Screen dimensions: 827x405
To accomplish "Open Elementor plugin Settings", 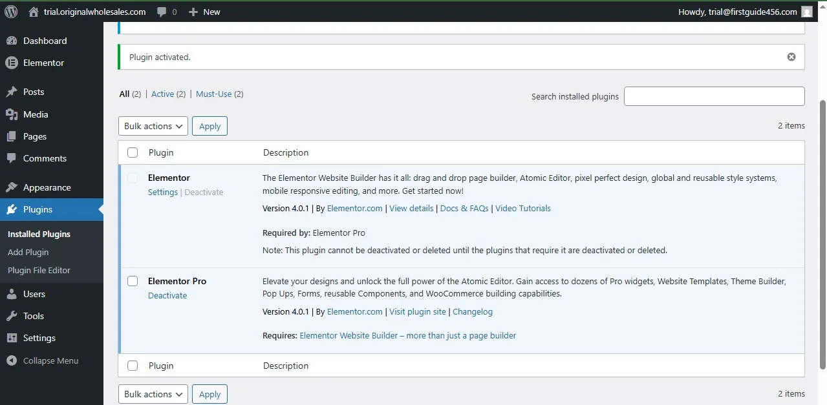I will [x=162, y=192].
